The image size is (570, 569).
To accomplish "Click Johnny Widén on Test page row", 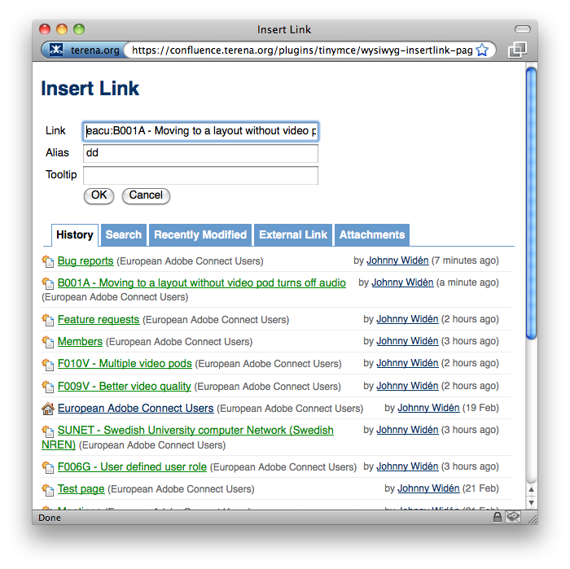I will pos(428,488).
